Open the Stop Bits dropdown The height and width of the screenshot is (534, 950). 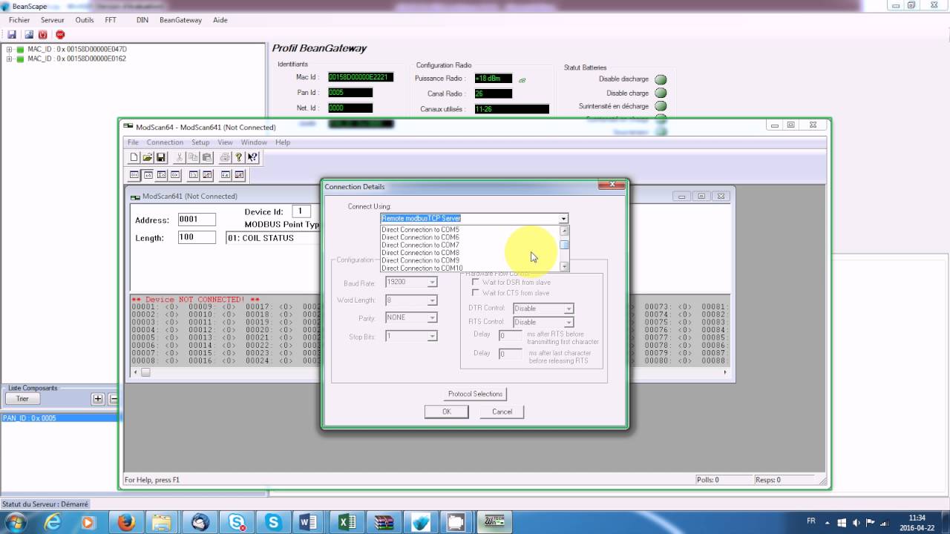[x=431, y=336]
